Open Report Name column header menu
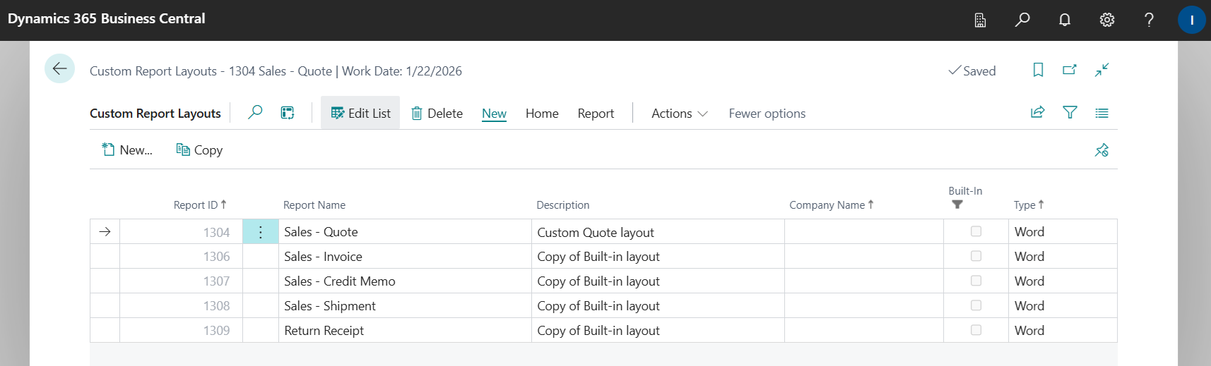 pyautogui.click(x=314, y=205)
